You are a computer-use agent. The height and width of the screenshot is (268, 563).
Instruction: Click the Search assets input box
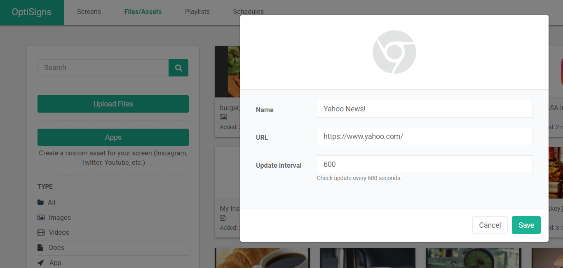click(103, 68)
